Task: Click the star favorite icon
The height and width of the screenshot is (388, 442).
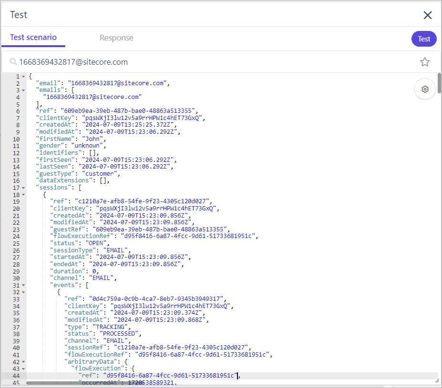Action: click(424, 62)
